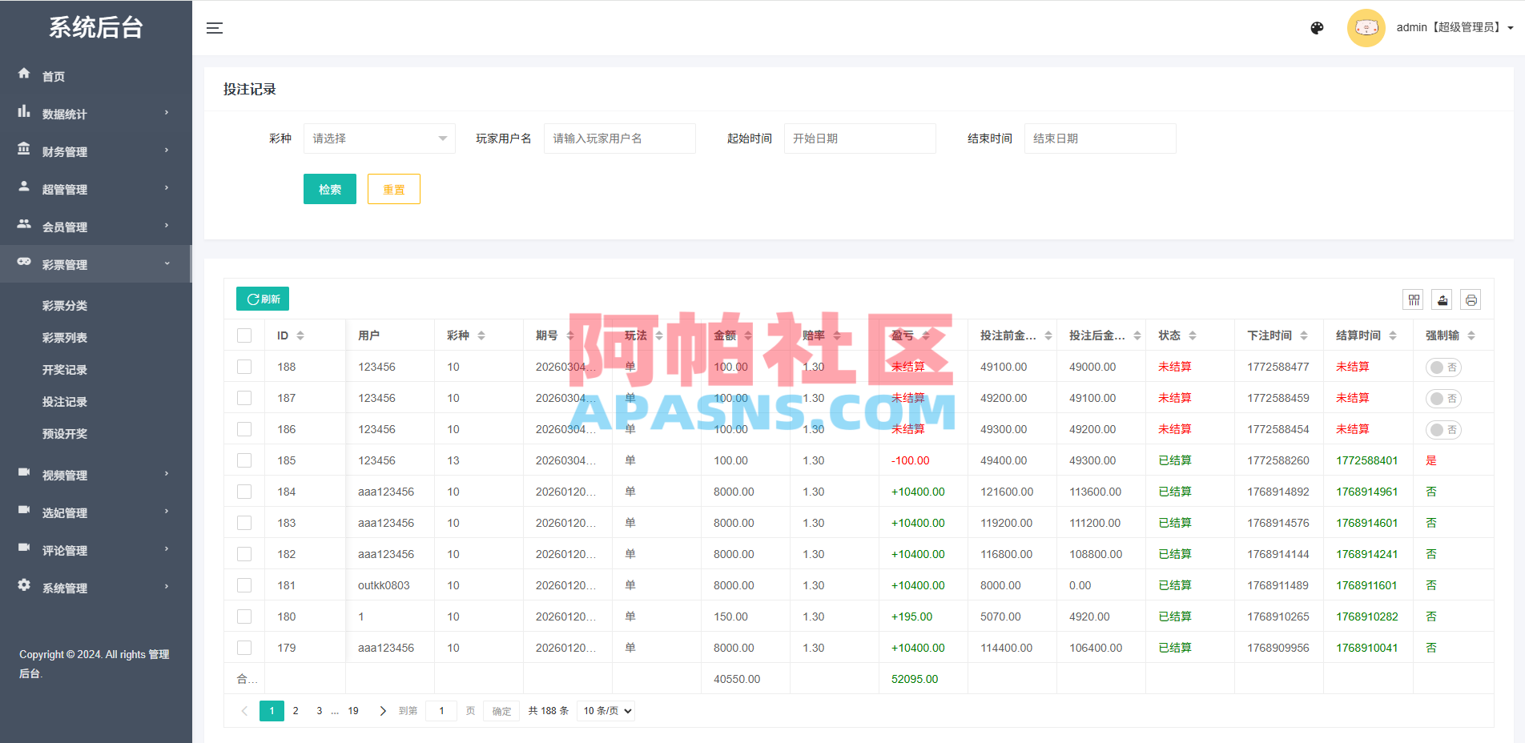This screenshot has width=1525, height=743.
Task: Click the admin avatar image
Action: (x=1366, y=28)
